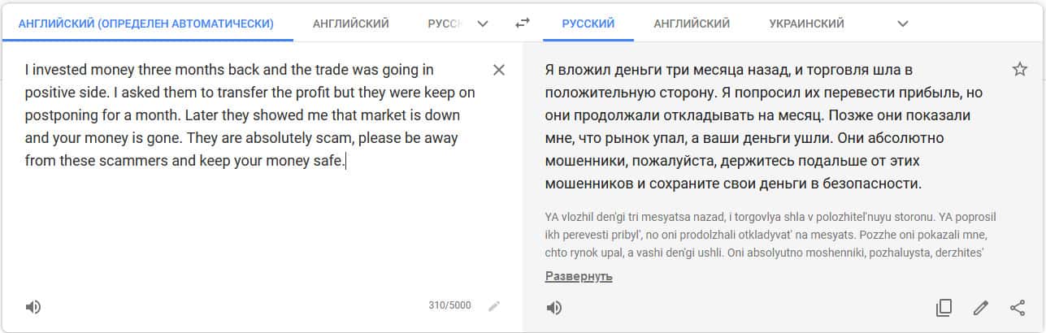
Task: Save translation with the star icon
Action: coord(1020,70)
